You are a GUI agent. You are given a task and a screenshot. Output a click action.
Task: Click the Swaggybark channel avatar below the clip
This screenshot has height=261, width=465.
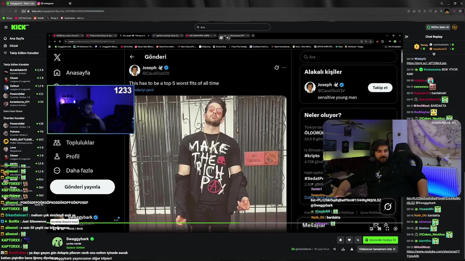57,242
